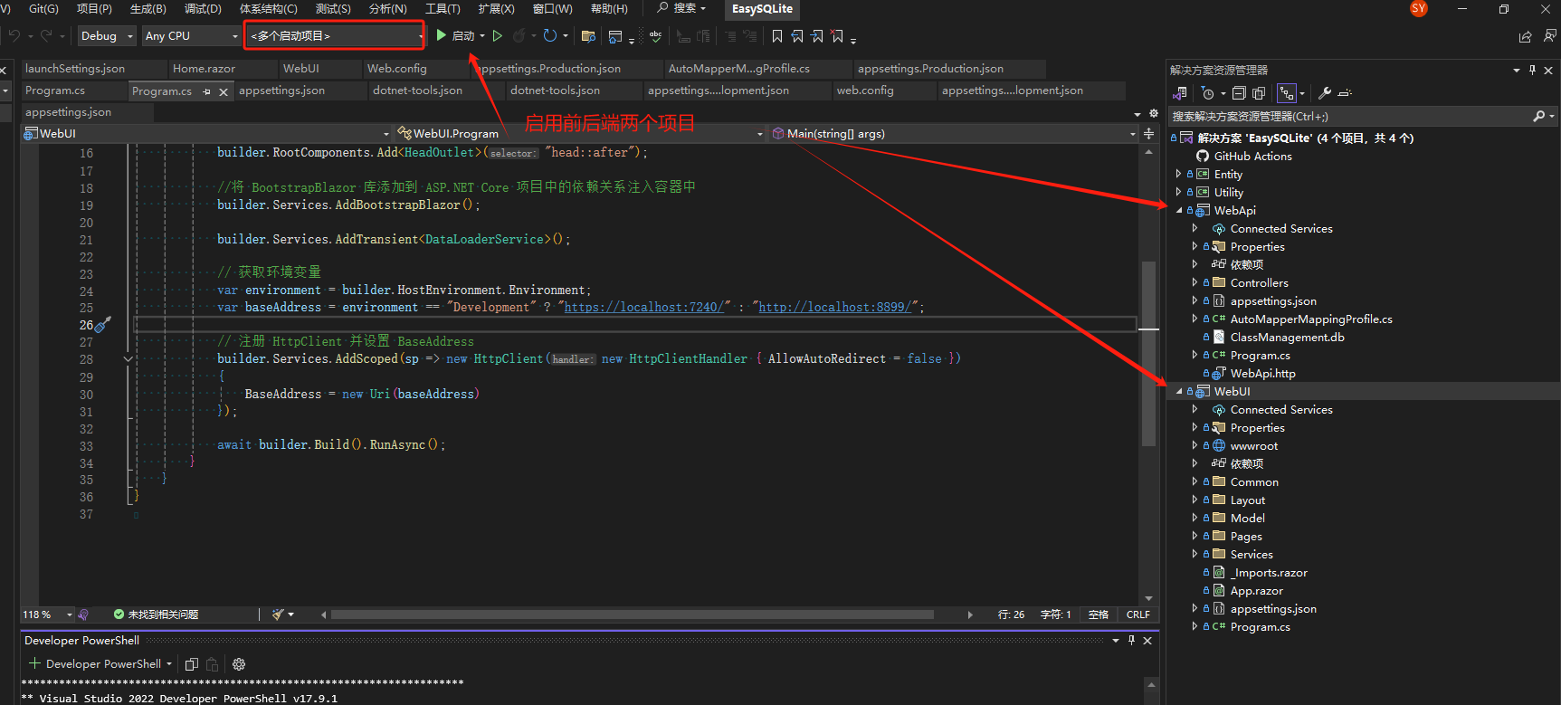The image size is (1561, 705).
Task: Click Start Without Debugging outline play icon
Action: click(x=498, y=35)
